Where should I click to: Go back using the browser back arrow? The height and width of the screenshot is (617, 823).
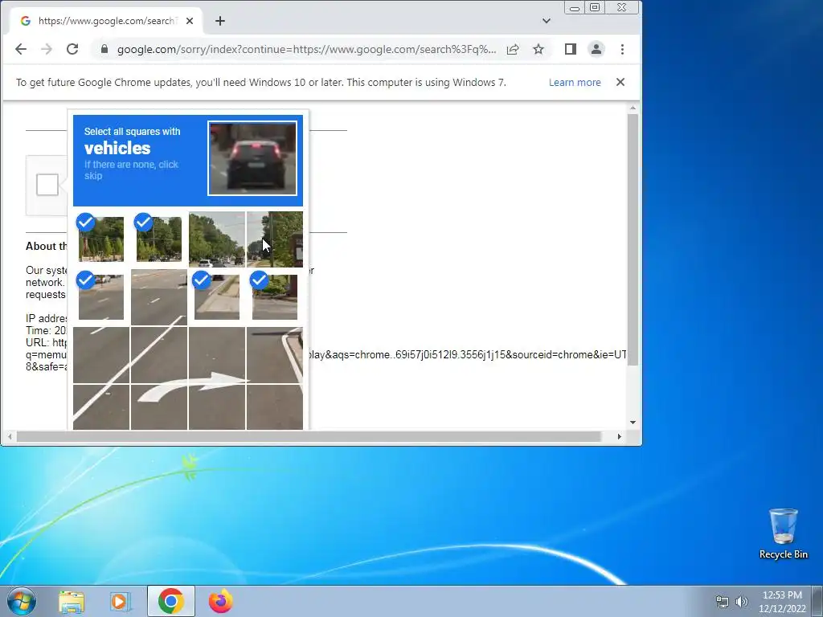pos(20,49)
